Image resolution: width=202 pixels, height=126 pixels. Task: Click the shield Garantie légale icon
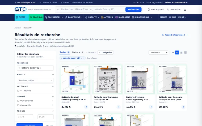16,2
